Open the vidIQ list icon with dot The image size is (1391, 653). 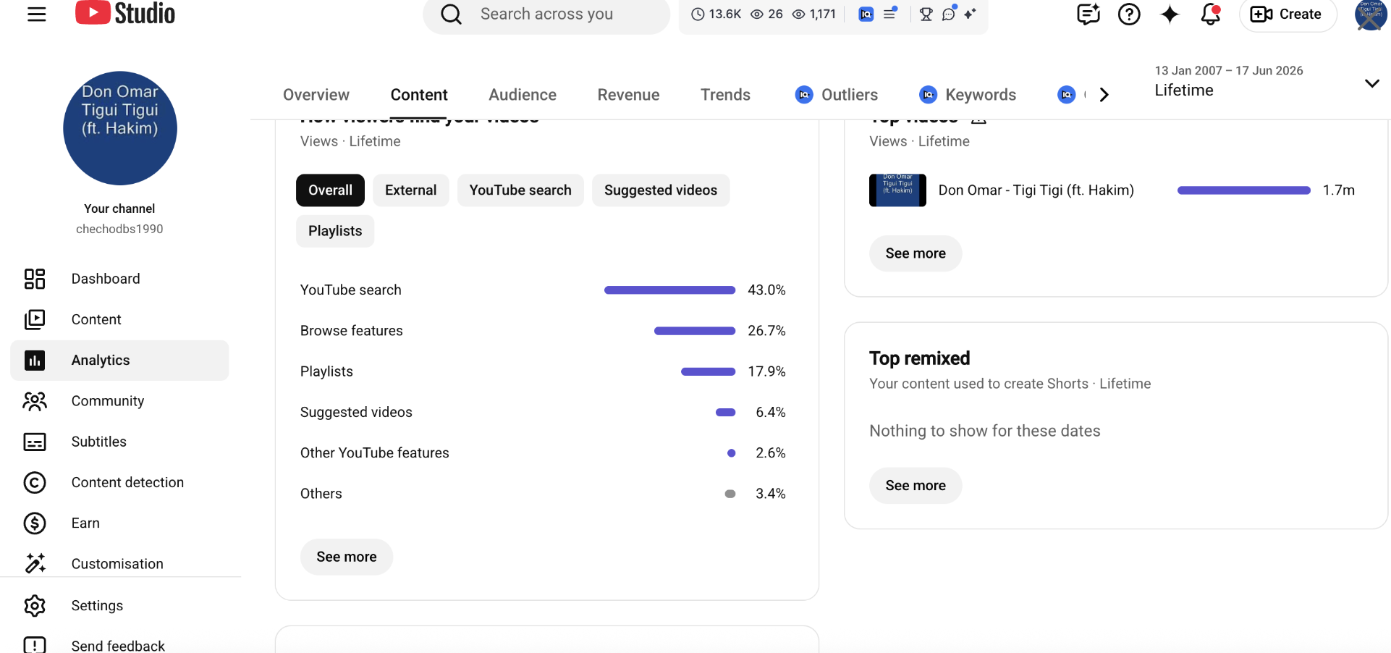tap(890, 13)
